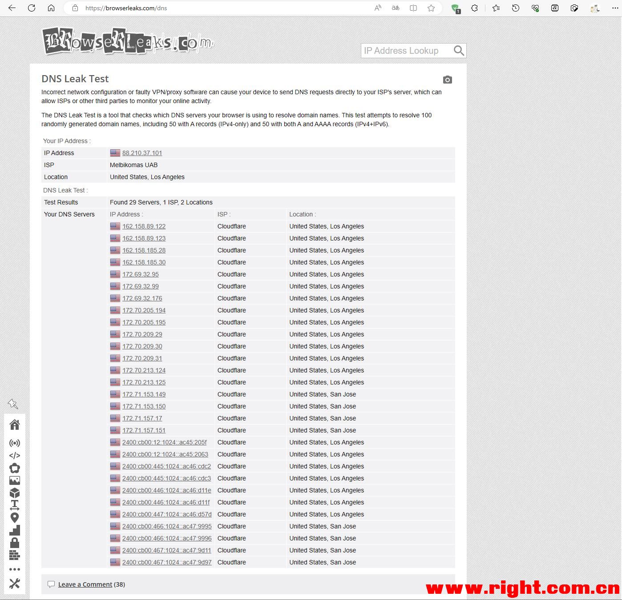622x600 pixels.
Task: Open the browser profile avatar
Action: click(595, 8)
